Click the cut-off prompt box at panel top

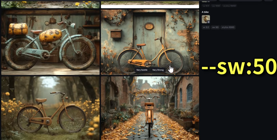coord(240,1)
